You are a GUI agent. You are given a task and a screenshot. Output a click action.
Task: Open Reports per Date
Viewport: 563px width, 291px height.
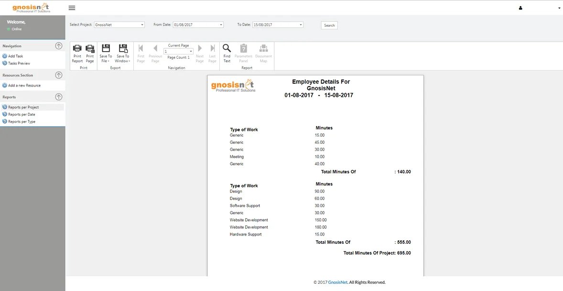(22, 114)
